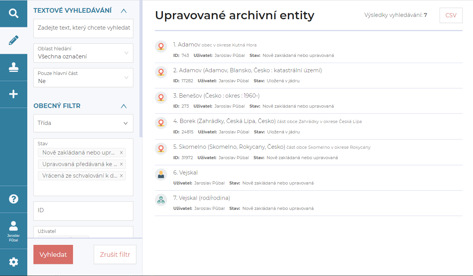Open the stamp approval sidebar icon

[x=13, y=67]
